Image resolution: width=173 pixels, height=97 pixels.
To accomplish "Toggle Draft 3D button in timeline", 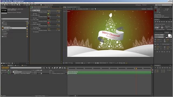I will [x=49, y=68].
